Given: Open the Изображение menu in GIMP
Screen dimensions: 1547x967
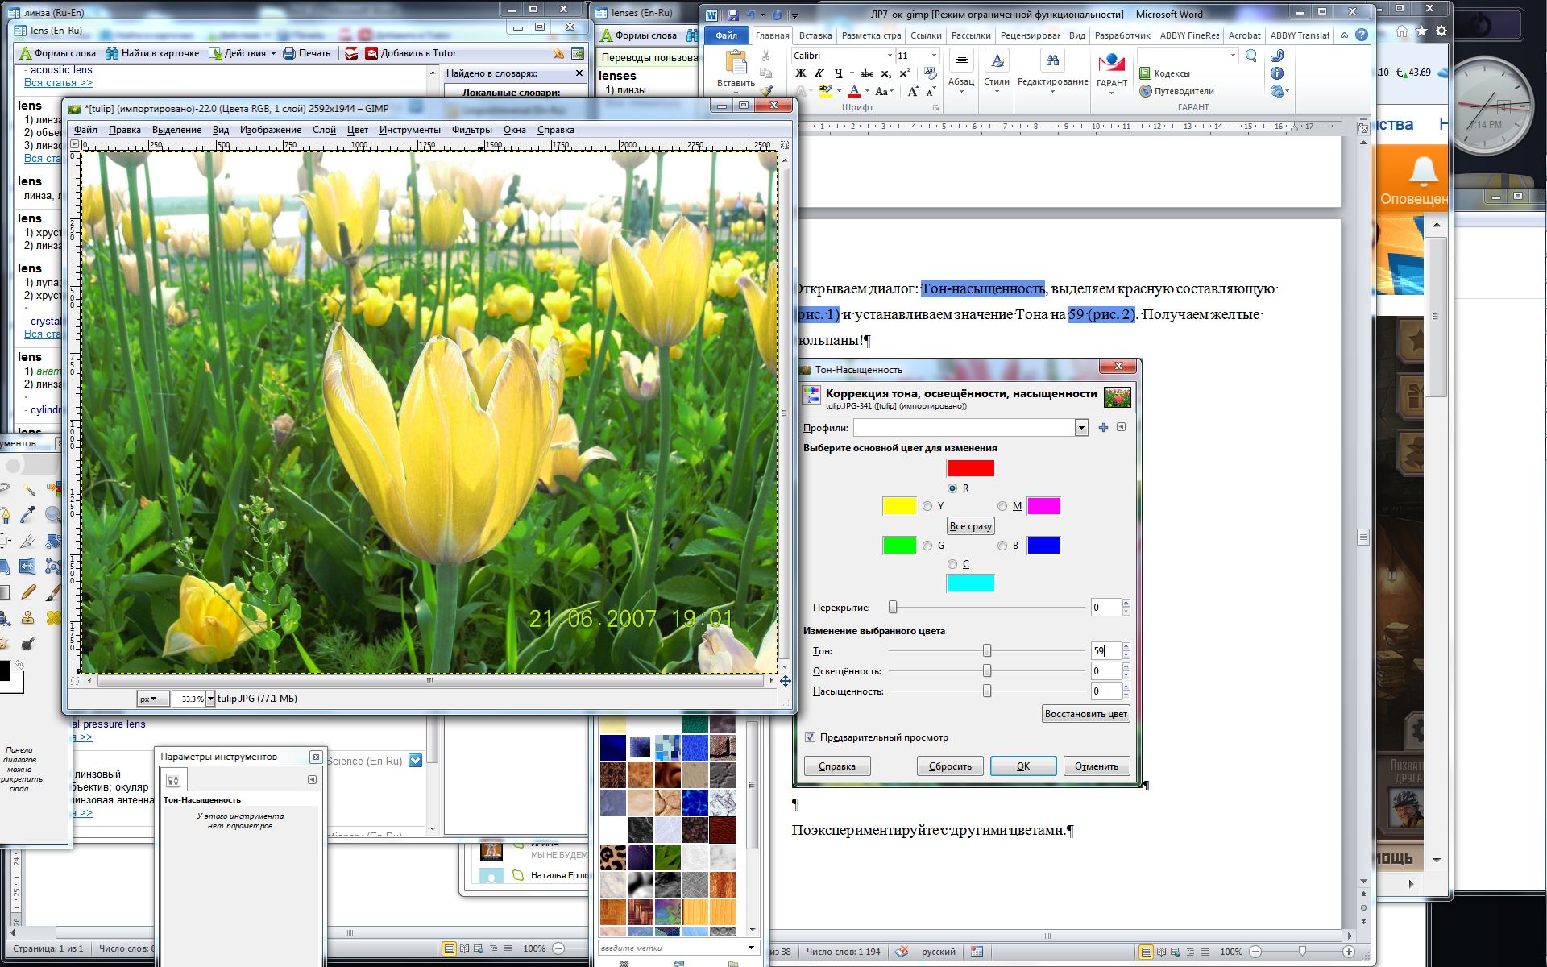Looking at the screenshot, I should pyautogui.click(x=270, y=130).
